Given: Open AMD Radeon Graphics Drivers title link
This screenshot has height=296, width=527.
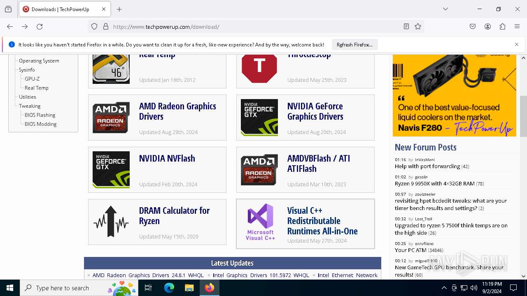Looking at the screenshot, I should (177, 111).
